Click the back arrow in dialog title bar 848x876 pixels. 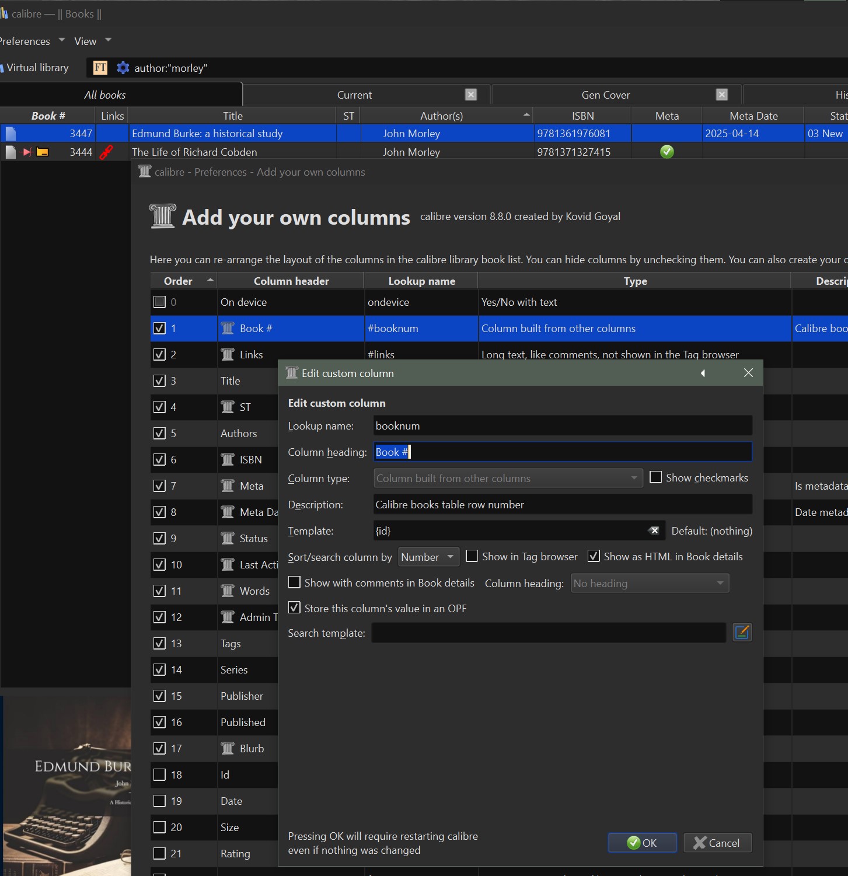click(x=703, y=374)
